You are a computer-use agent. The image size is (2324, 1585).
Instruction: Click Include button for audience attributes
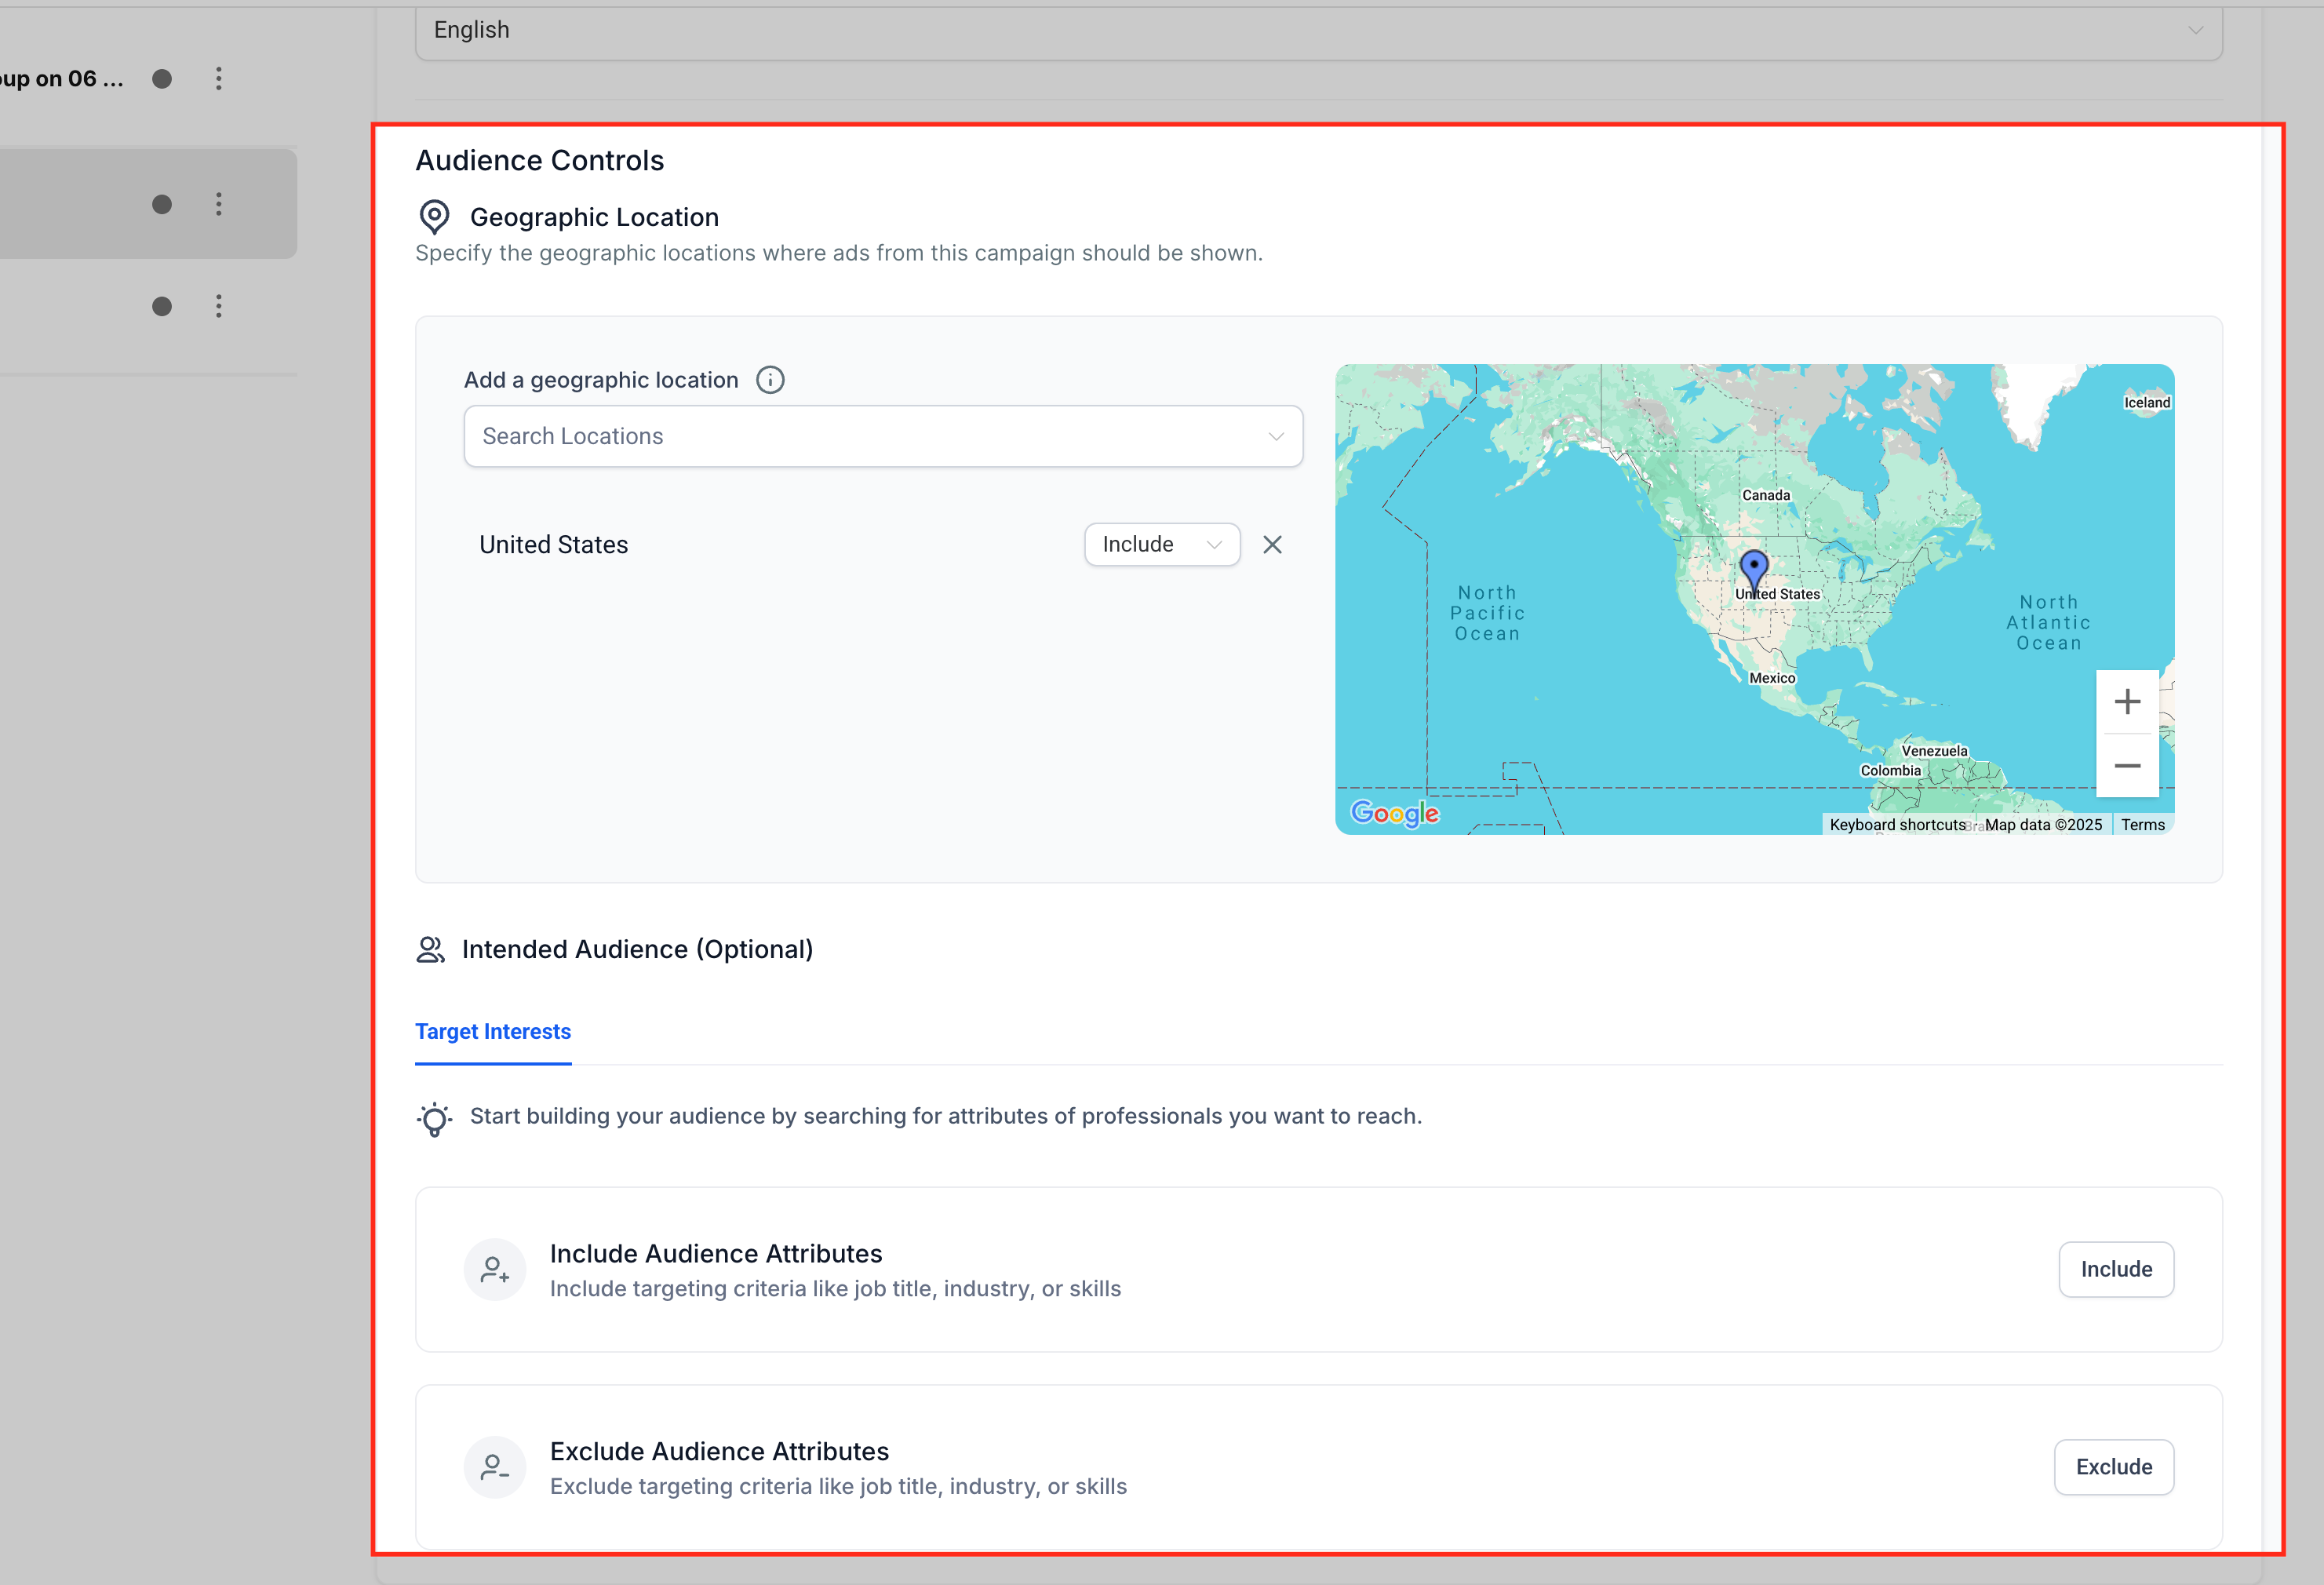[2115, 1270]
